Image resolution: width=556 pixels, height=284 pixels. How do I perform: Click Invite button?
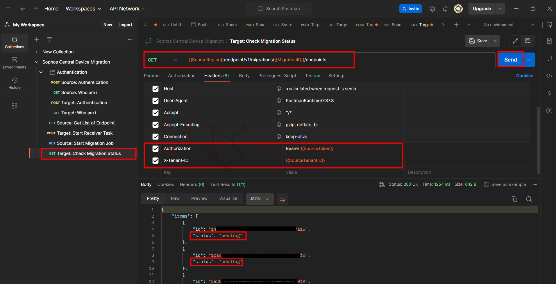(x=411, y=9)
